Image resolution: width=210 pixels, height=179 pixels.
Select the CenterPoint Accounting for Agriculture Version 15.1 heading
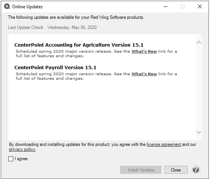(x=79, y=45)
